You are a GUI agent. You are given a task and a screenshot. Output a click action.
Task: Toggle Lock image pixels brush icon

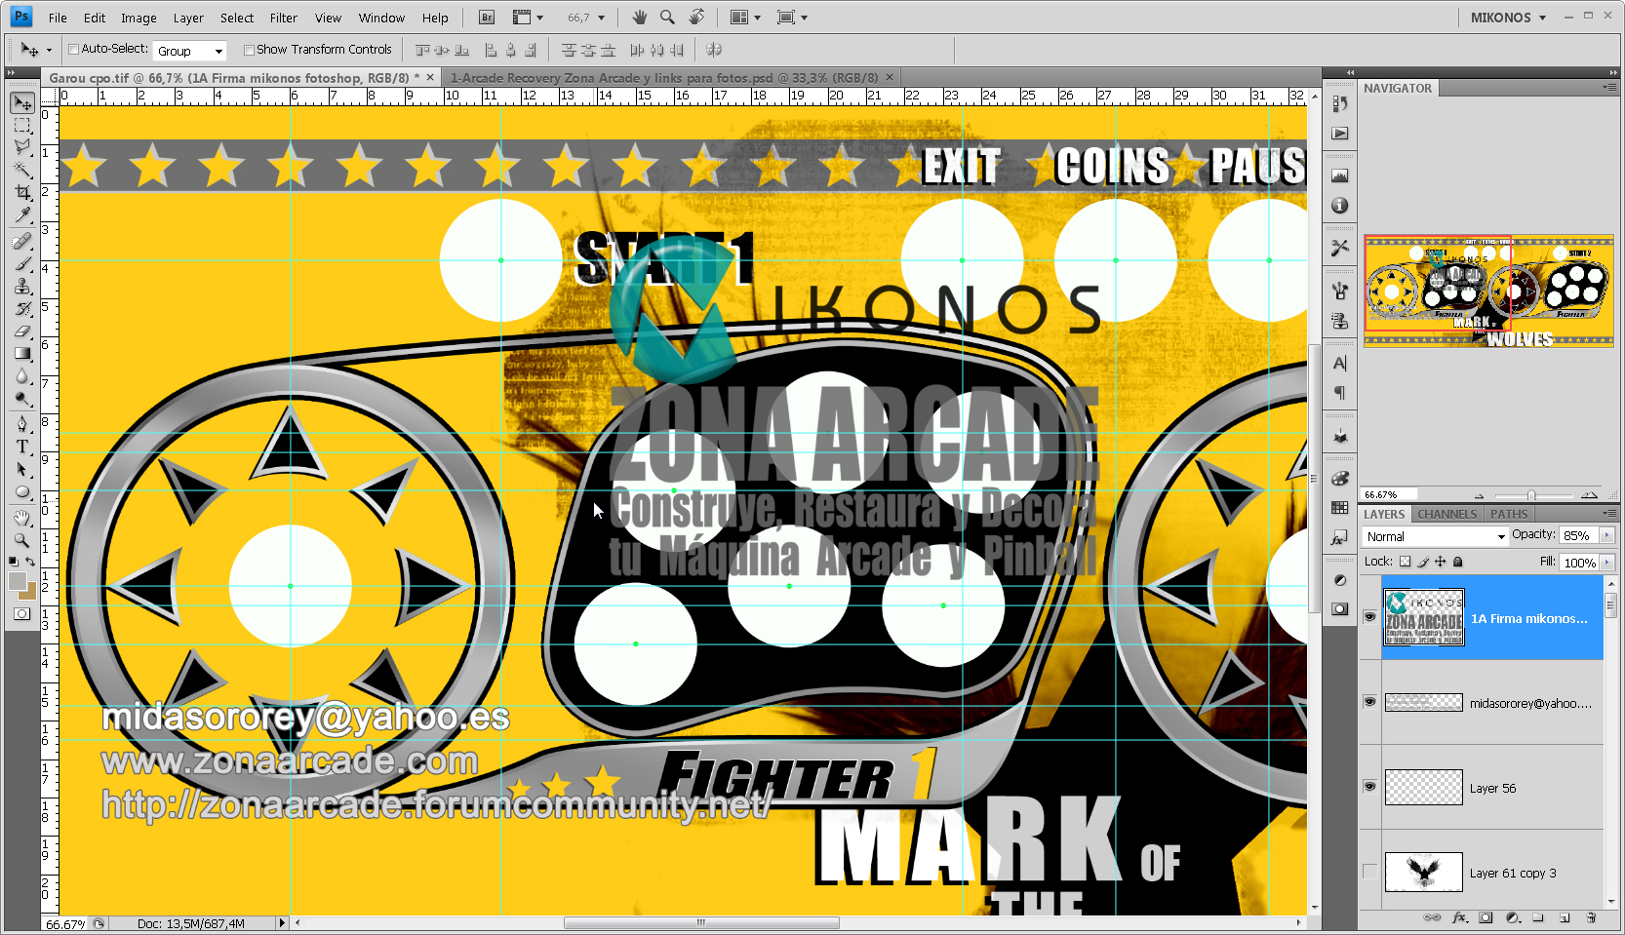pos(1423,562)
